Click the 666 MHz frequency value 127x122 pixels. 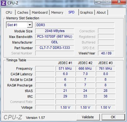[x=85, y=68]
